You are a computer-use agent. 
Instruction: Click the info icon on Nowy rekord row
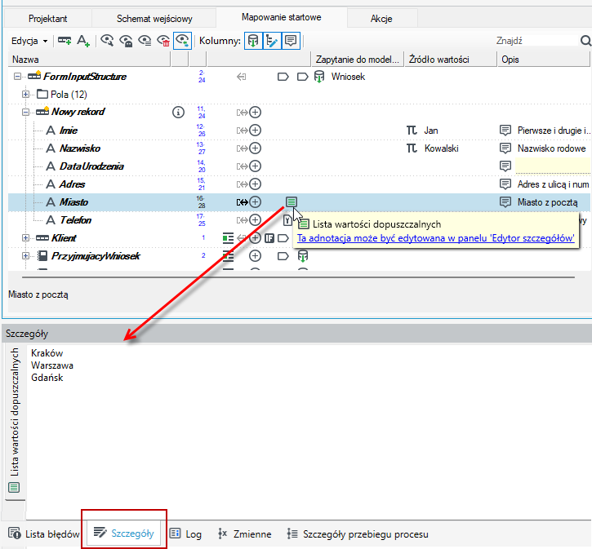(178, 112)
